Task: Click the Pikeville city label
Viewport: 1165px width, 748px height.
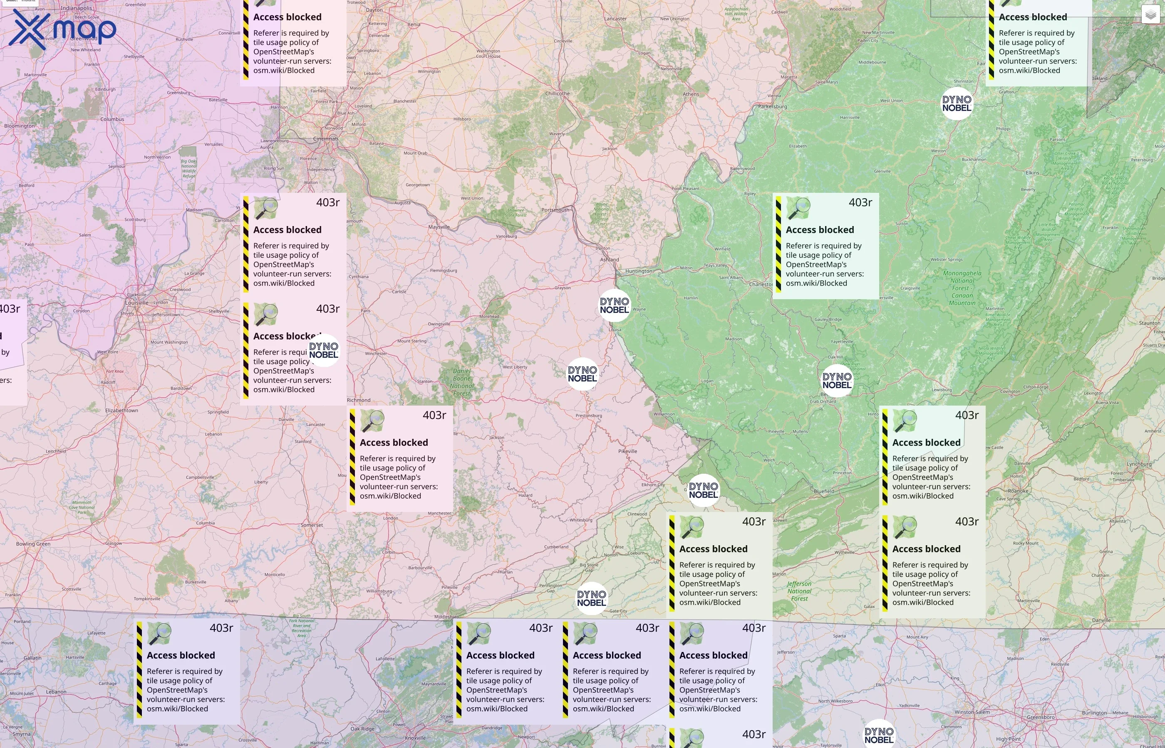Action: (628, 451)
